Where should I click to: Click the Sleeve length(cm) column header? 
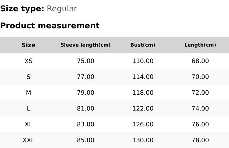85,45
